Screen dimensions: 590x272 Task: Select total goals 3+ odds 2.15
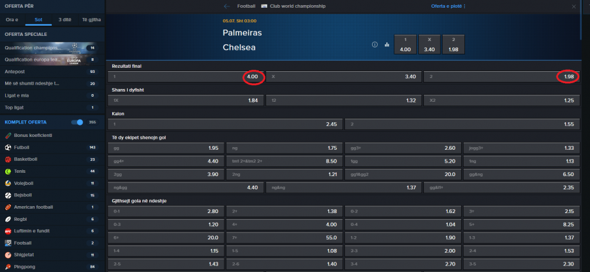[x=521, y=211]
